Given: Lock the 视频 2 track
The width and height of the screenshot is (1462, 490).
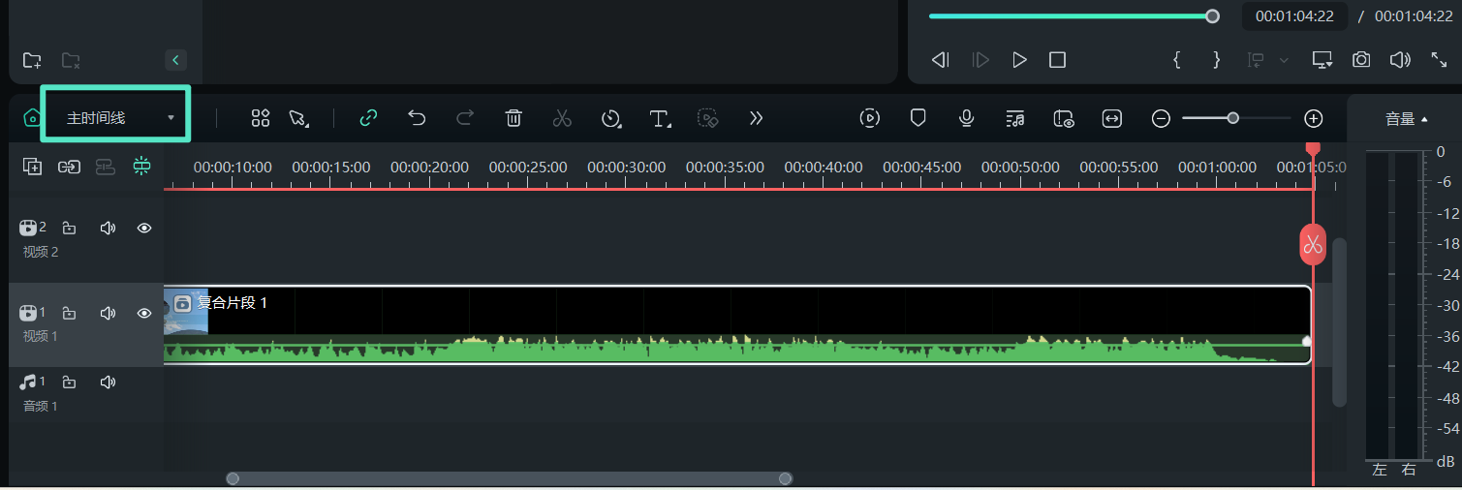Looking at the screenshot, I should [69, 229].
